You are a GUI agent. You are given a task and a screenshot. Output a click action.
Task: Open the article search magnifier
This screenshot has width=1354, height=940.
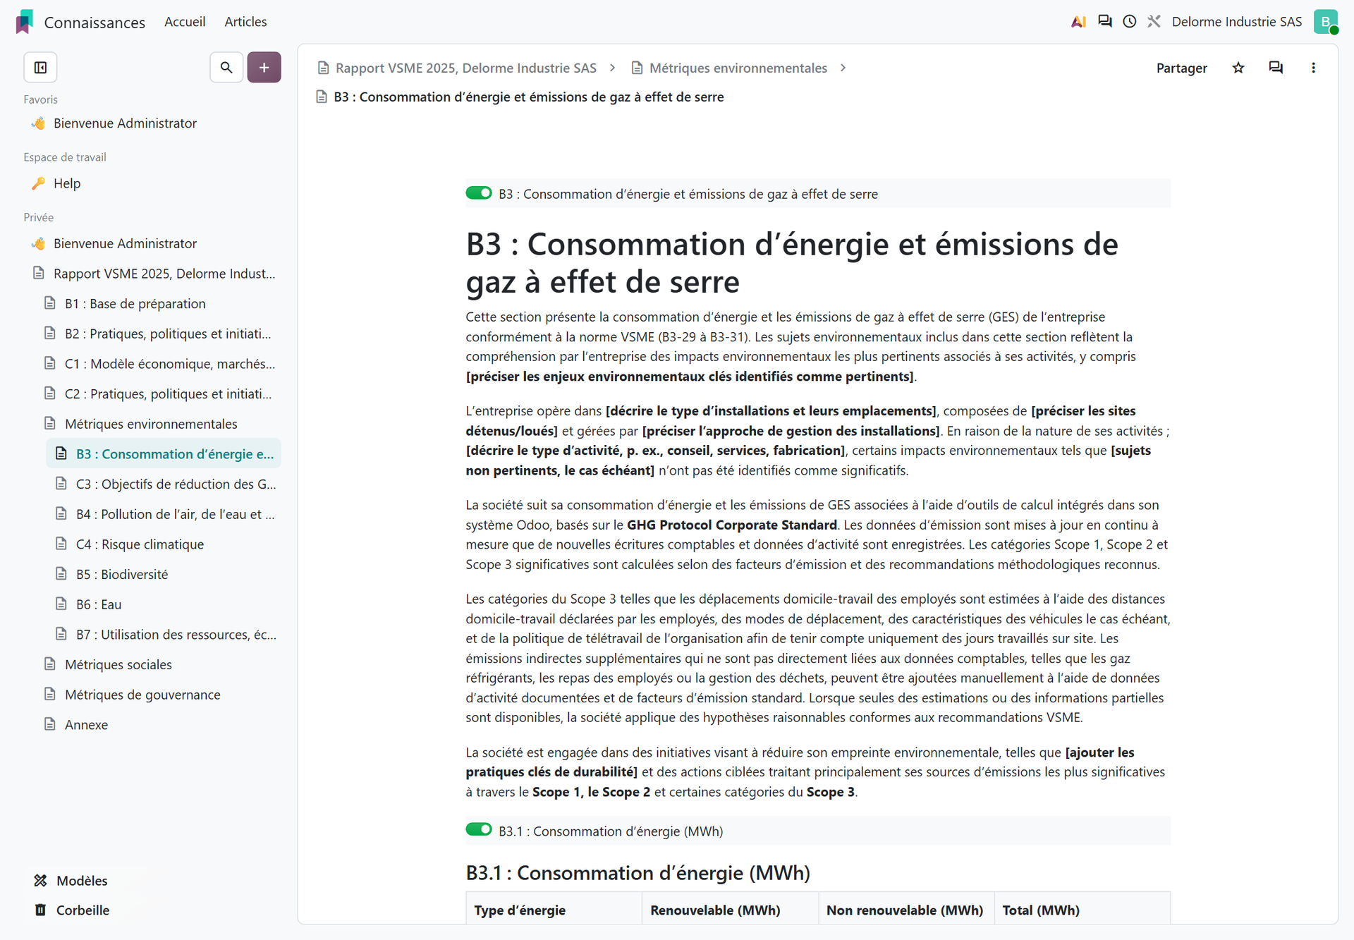point(226,68)
